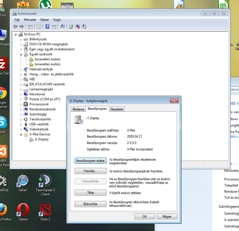
Task: Collapse the Inv1sus-PC root node
Action: (x=16, y=34)
